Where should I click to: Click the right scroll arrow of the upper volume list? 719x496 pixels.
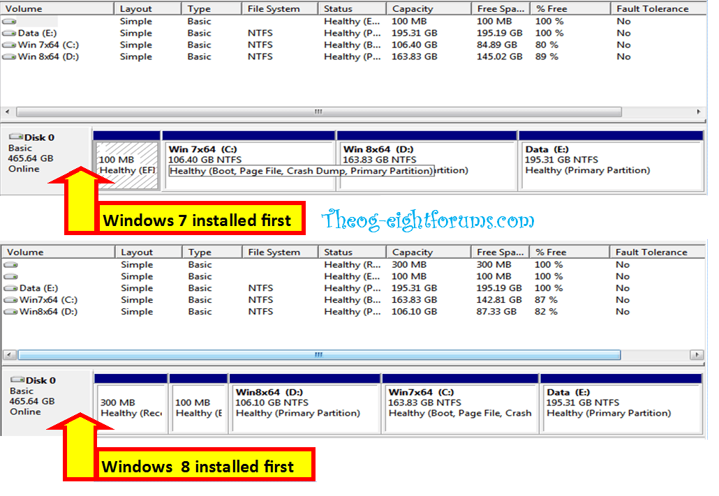(x=698, y=112)
